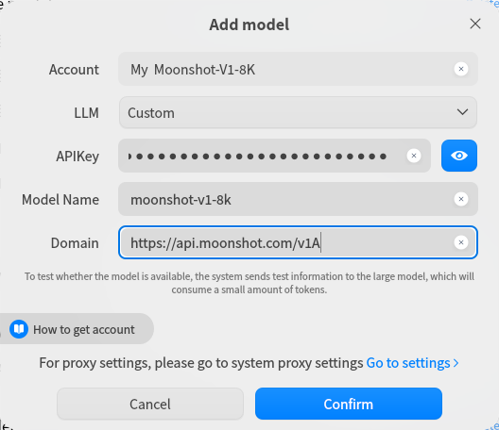Select the Model Name input box
This screenshot has height=430, width=499.
[x=298, y=199]
